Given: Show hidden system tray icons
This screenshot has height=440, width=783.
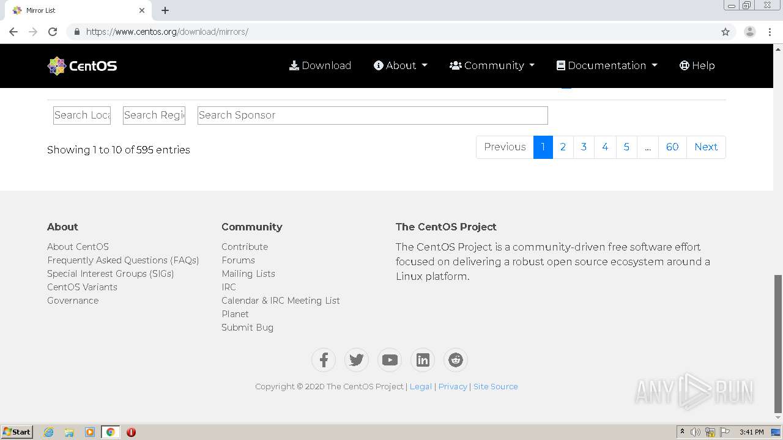Looking at the screenshot, I should pos(682,432).
